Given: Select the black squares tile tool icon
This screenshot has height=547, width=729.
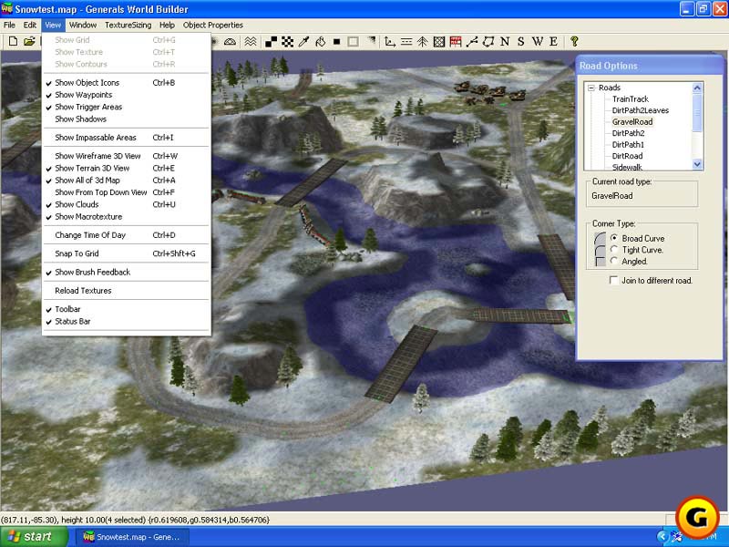Looking at the screenshot, I should [271, 42].
